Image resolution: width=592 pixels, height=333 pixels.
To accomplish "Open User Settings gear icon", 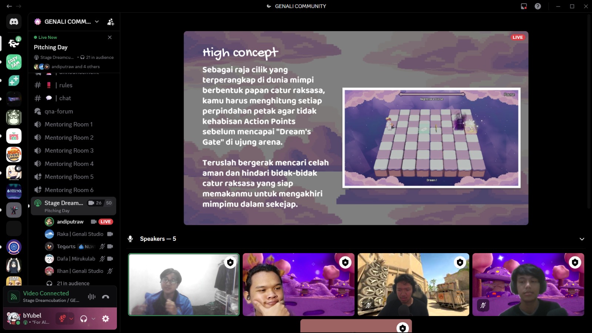I will coord(105,319).
